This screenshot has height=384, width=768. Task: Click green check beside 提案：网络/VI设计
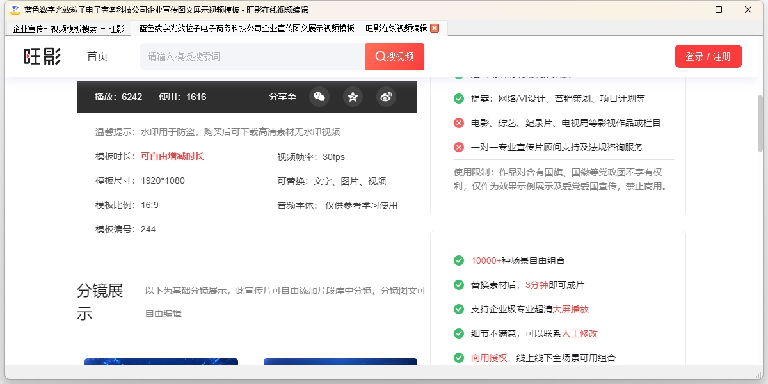459,99
